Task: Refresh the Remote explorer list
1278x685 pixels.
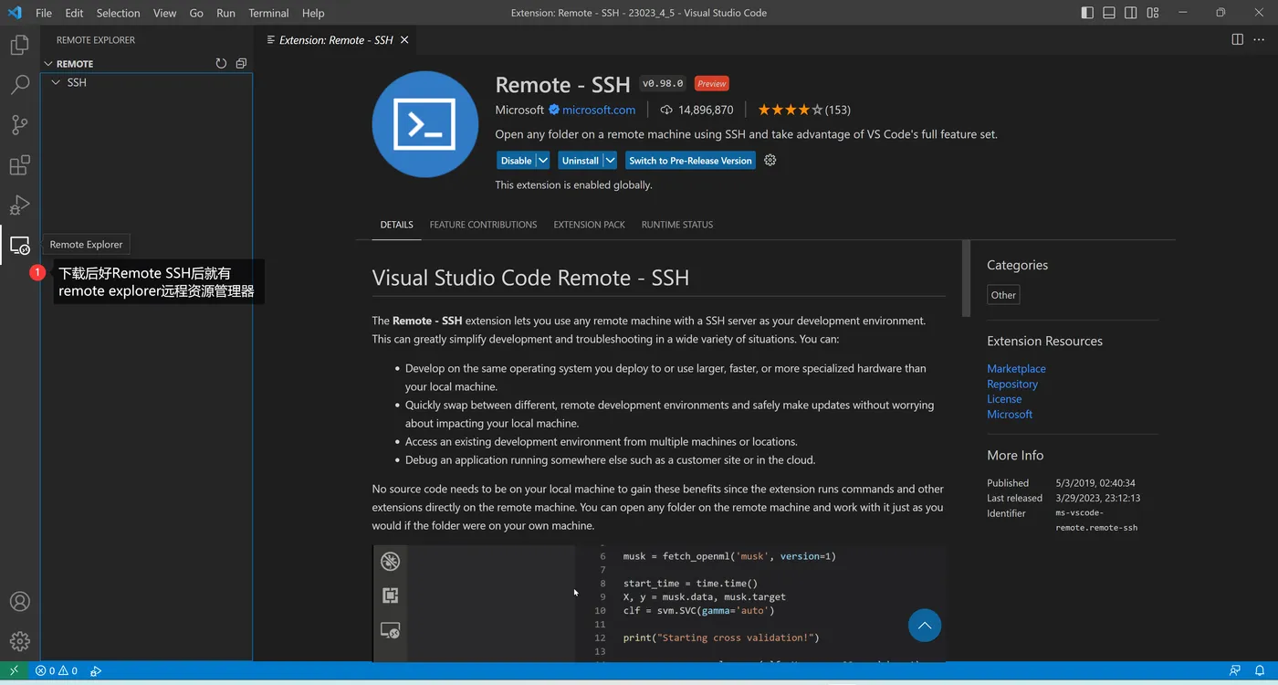Action: coord(221,64)
